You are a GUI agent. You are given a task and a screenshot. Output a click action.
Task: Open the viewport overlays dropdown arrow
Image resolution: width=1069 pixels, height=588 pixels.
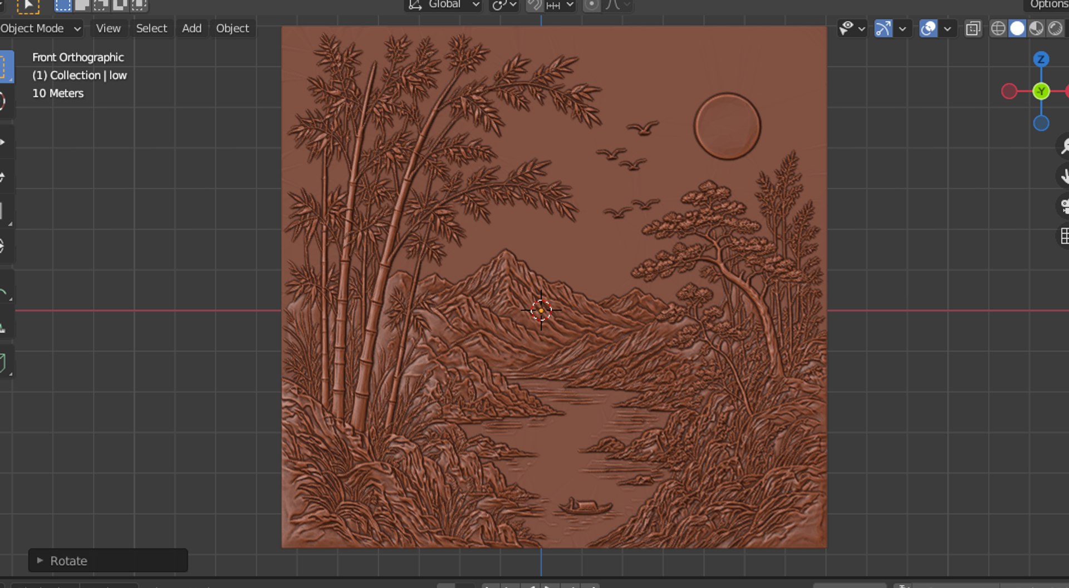[948, 28]
